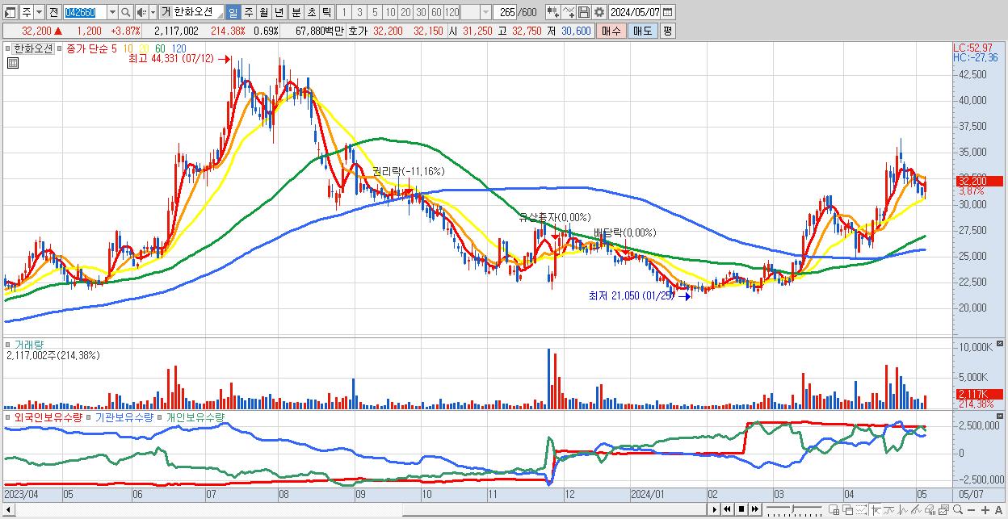The image size is (1008, 519).
Task: Select the 년 yearly chart period
Action: [x=279, y=12]
